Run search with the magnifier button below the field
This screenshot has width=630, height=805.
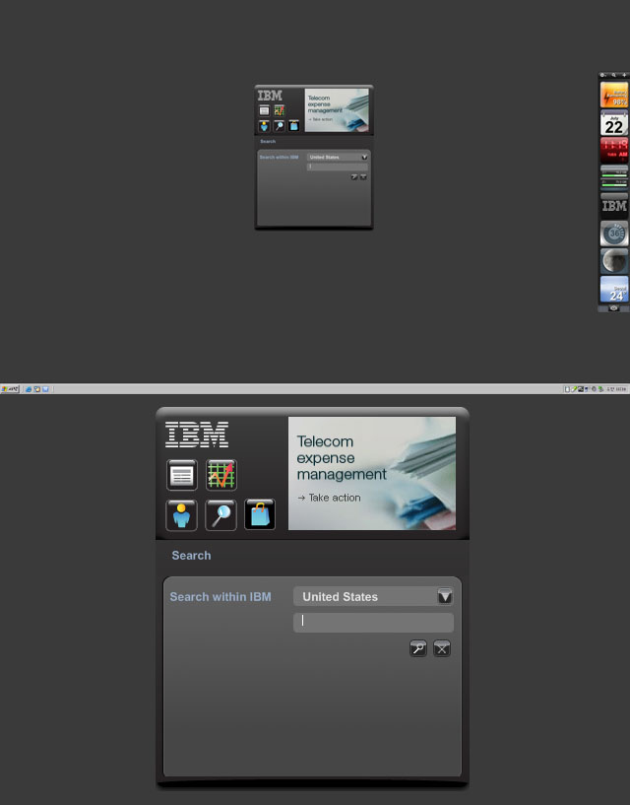(x=418, y=648)
